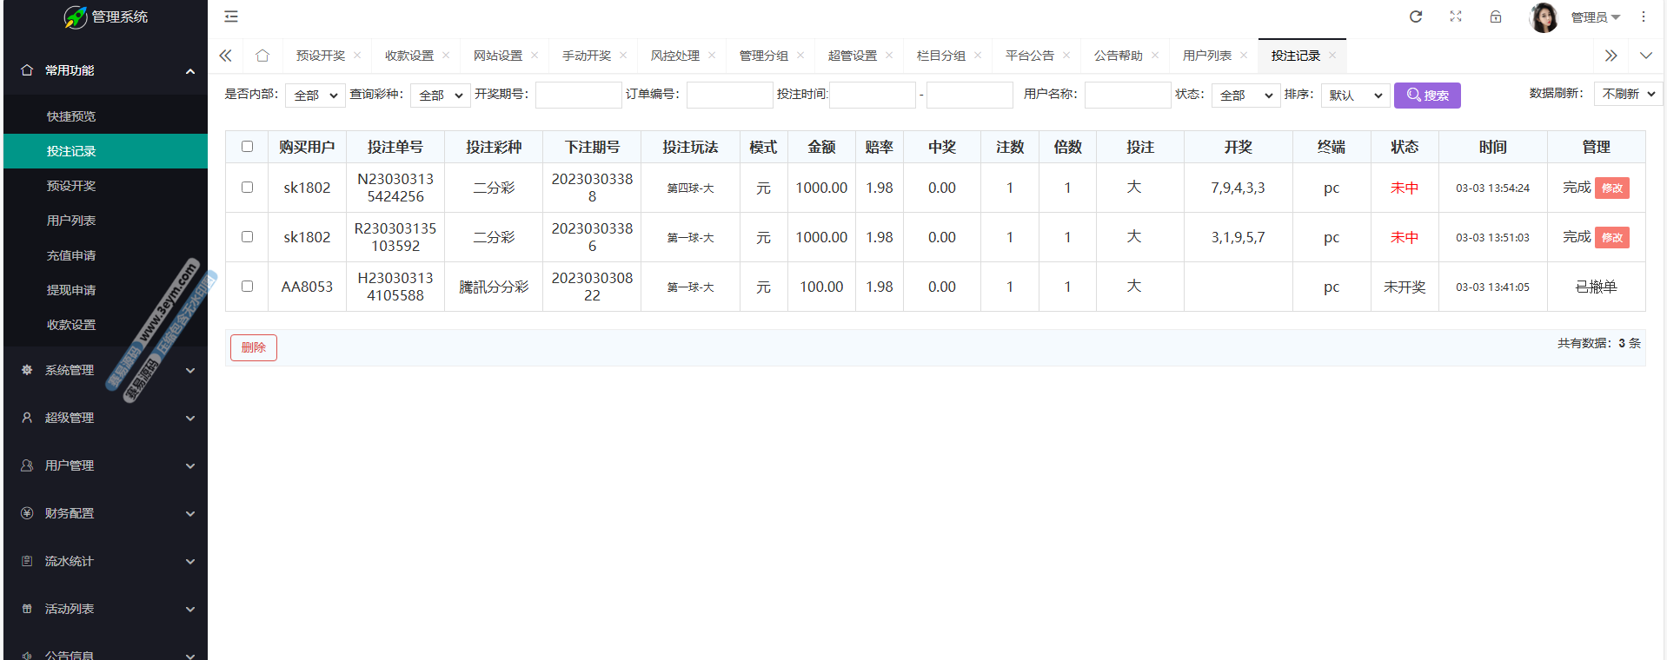Click the purple 搜索 button
Viewport: 1667px width, 660px height.
pos(1426,96)
